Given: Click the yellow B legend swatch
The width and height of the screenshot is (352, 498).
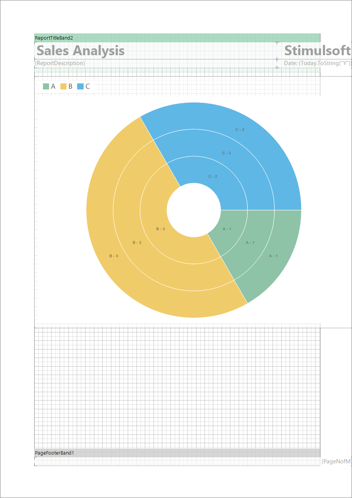Looking at the screenshot, I should (63, 86).
